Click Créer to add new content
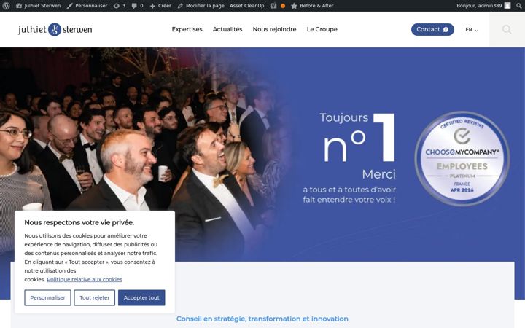Screen dimensions: 525x328 point(160,6)
